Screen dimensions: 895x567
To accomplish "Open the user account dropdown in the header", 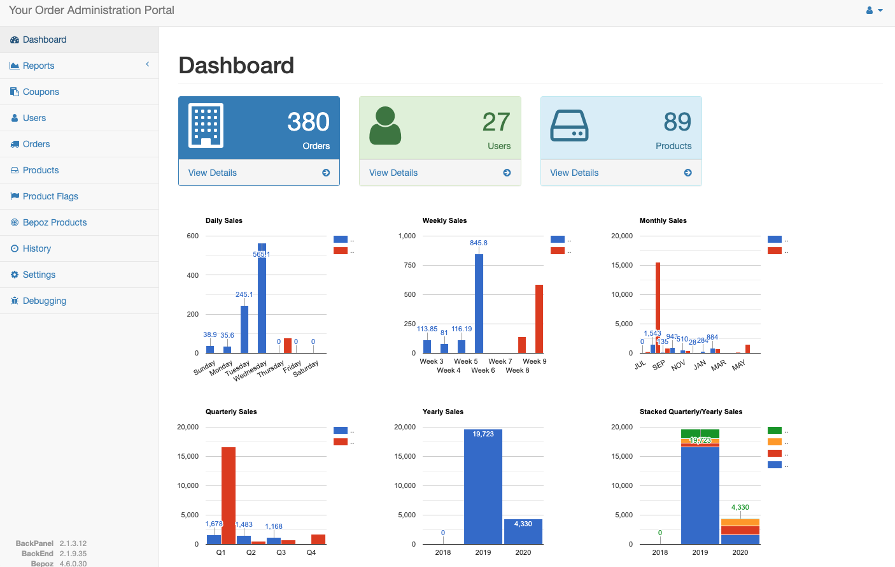I will point(874,10).
